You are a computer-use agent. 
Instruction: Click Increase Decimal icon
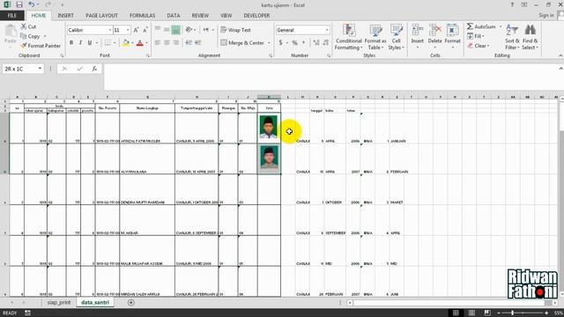tap(316, 43)
